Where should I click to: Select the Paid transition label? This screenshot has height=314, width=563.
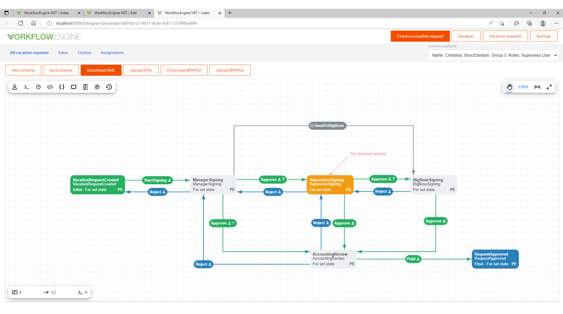413,259
